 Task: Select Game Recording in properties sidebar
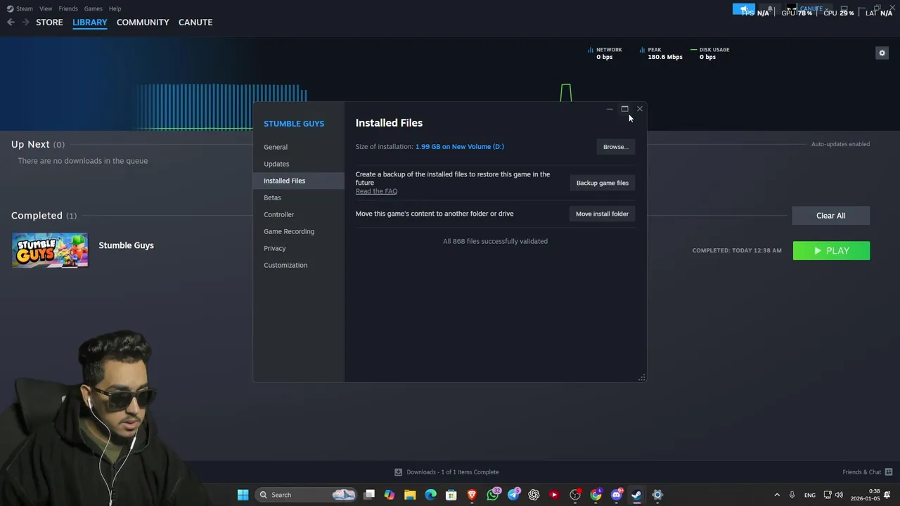point(299,231)
